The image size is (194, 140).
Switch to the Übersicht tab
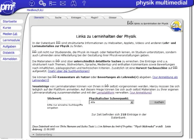click(39, 18)
